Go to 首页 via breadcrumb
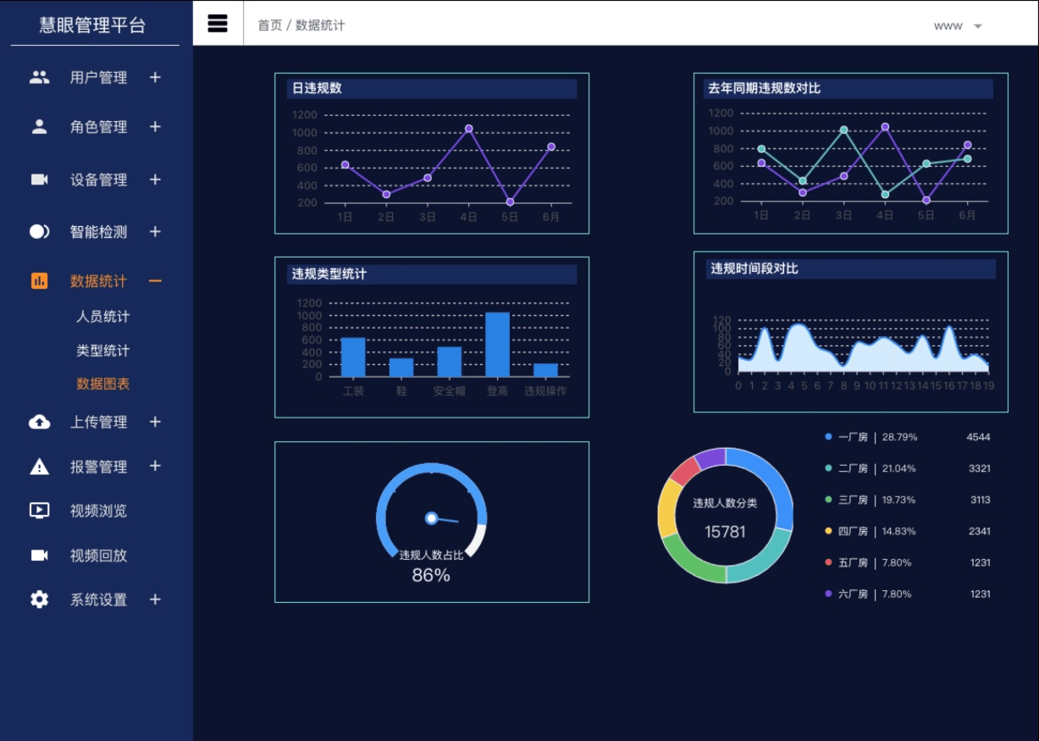The image size is (1039, 741). [269, 25]
